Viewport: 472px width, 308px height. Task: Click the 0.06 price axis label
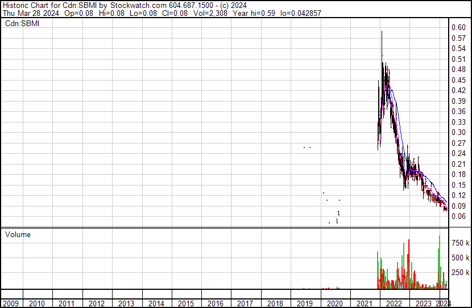point(458,216)
